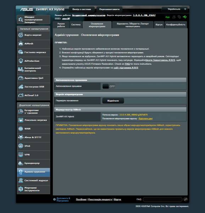Open LAN (Локальна мережа) icon
The height and width of the screenshot is (213, 205).
[x=21, y=120]
